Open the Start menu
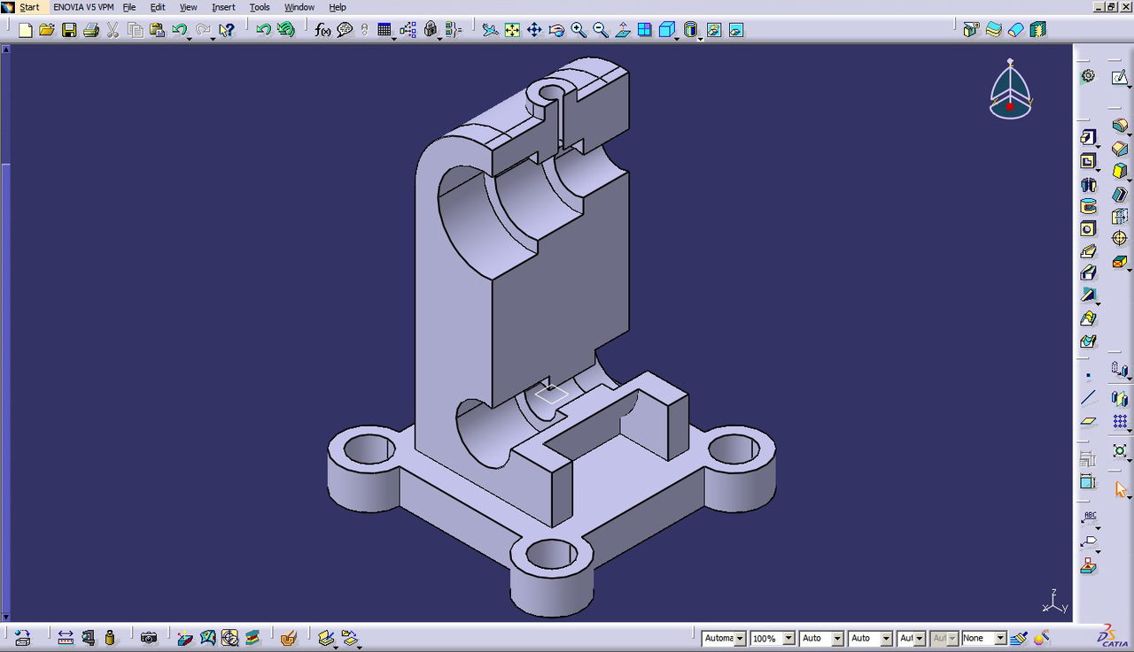The width and height of the screenshot is (1134, 652). [29, 7]
